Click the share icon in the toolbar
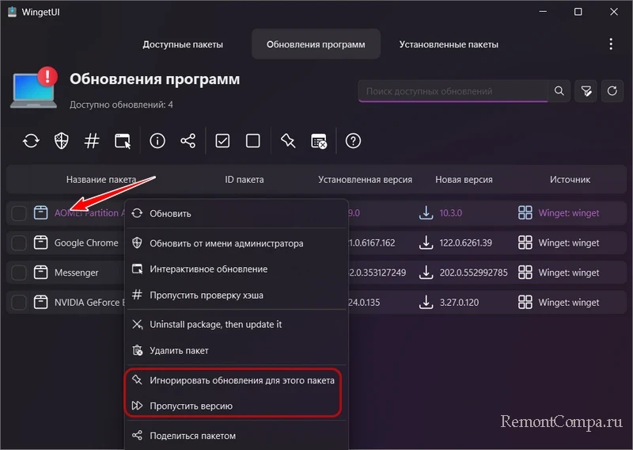633x450 pixels. (188, 141)
